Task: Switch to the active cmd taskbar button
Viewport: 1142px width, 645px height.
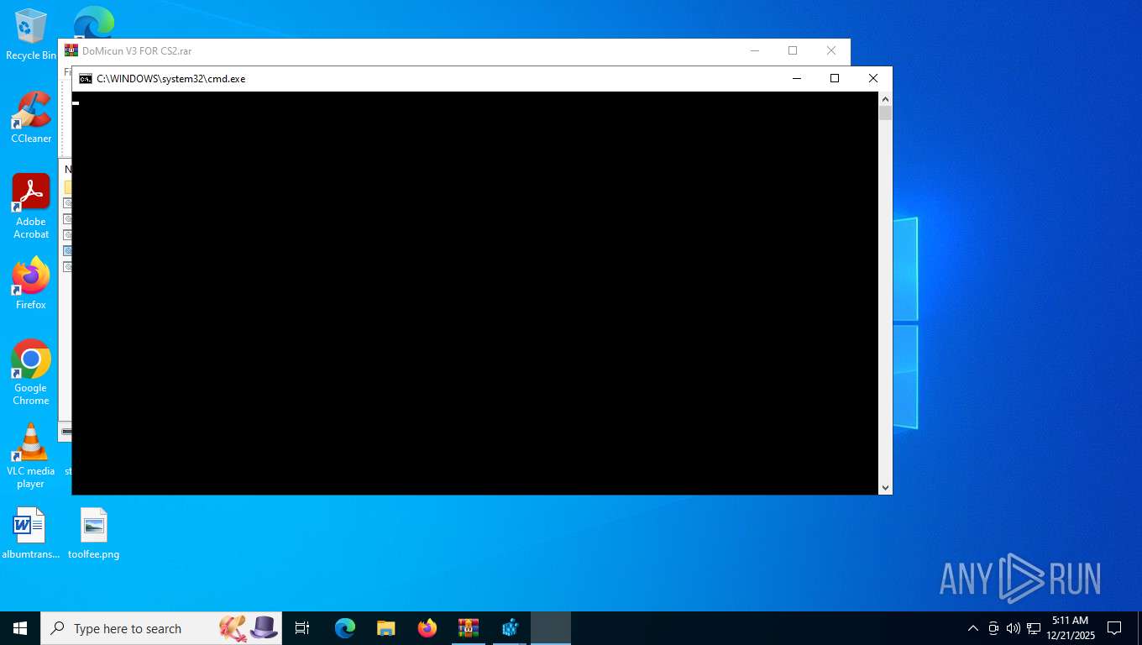Action: [551, 628]
